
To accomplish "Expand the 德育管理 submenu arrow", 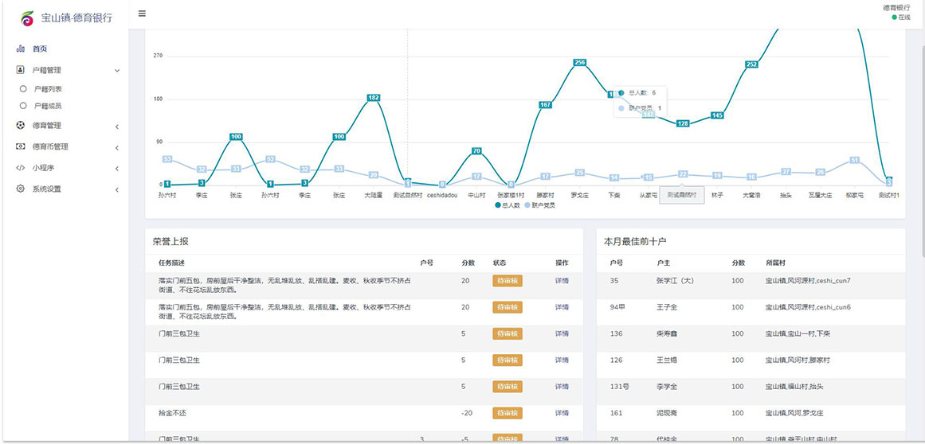I will [117, 127].
